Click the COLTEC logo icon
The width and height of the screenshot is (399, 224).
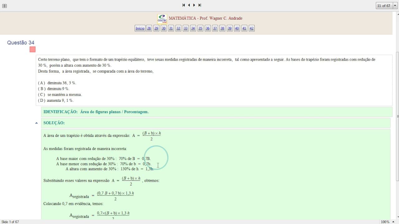coord(162,19)
